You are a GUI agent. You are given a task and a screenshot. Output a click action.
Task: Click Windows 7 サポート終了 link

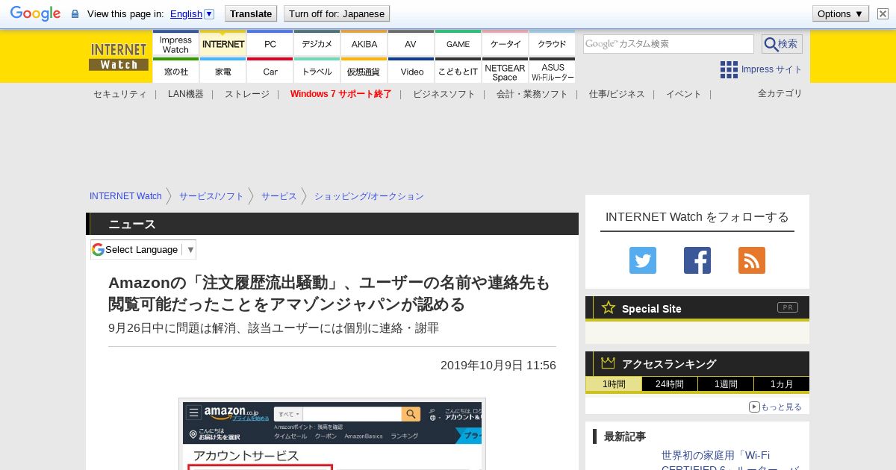point(340,94)
